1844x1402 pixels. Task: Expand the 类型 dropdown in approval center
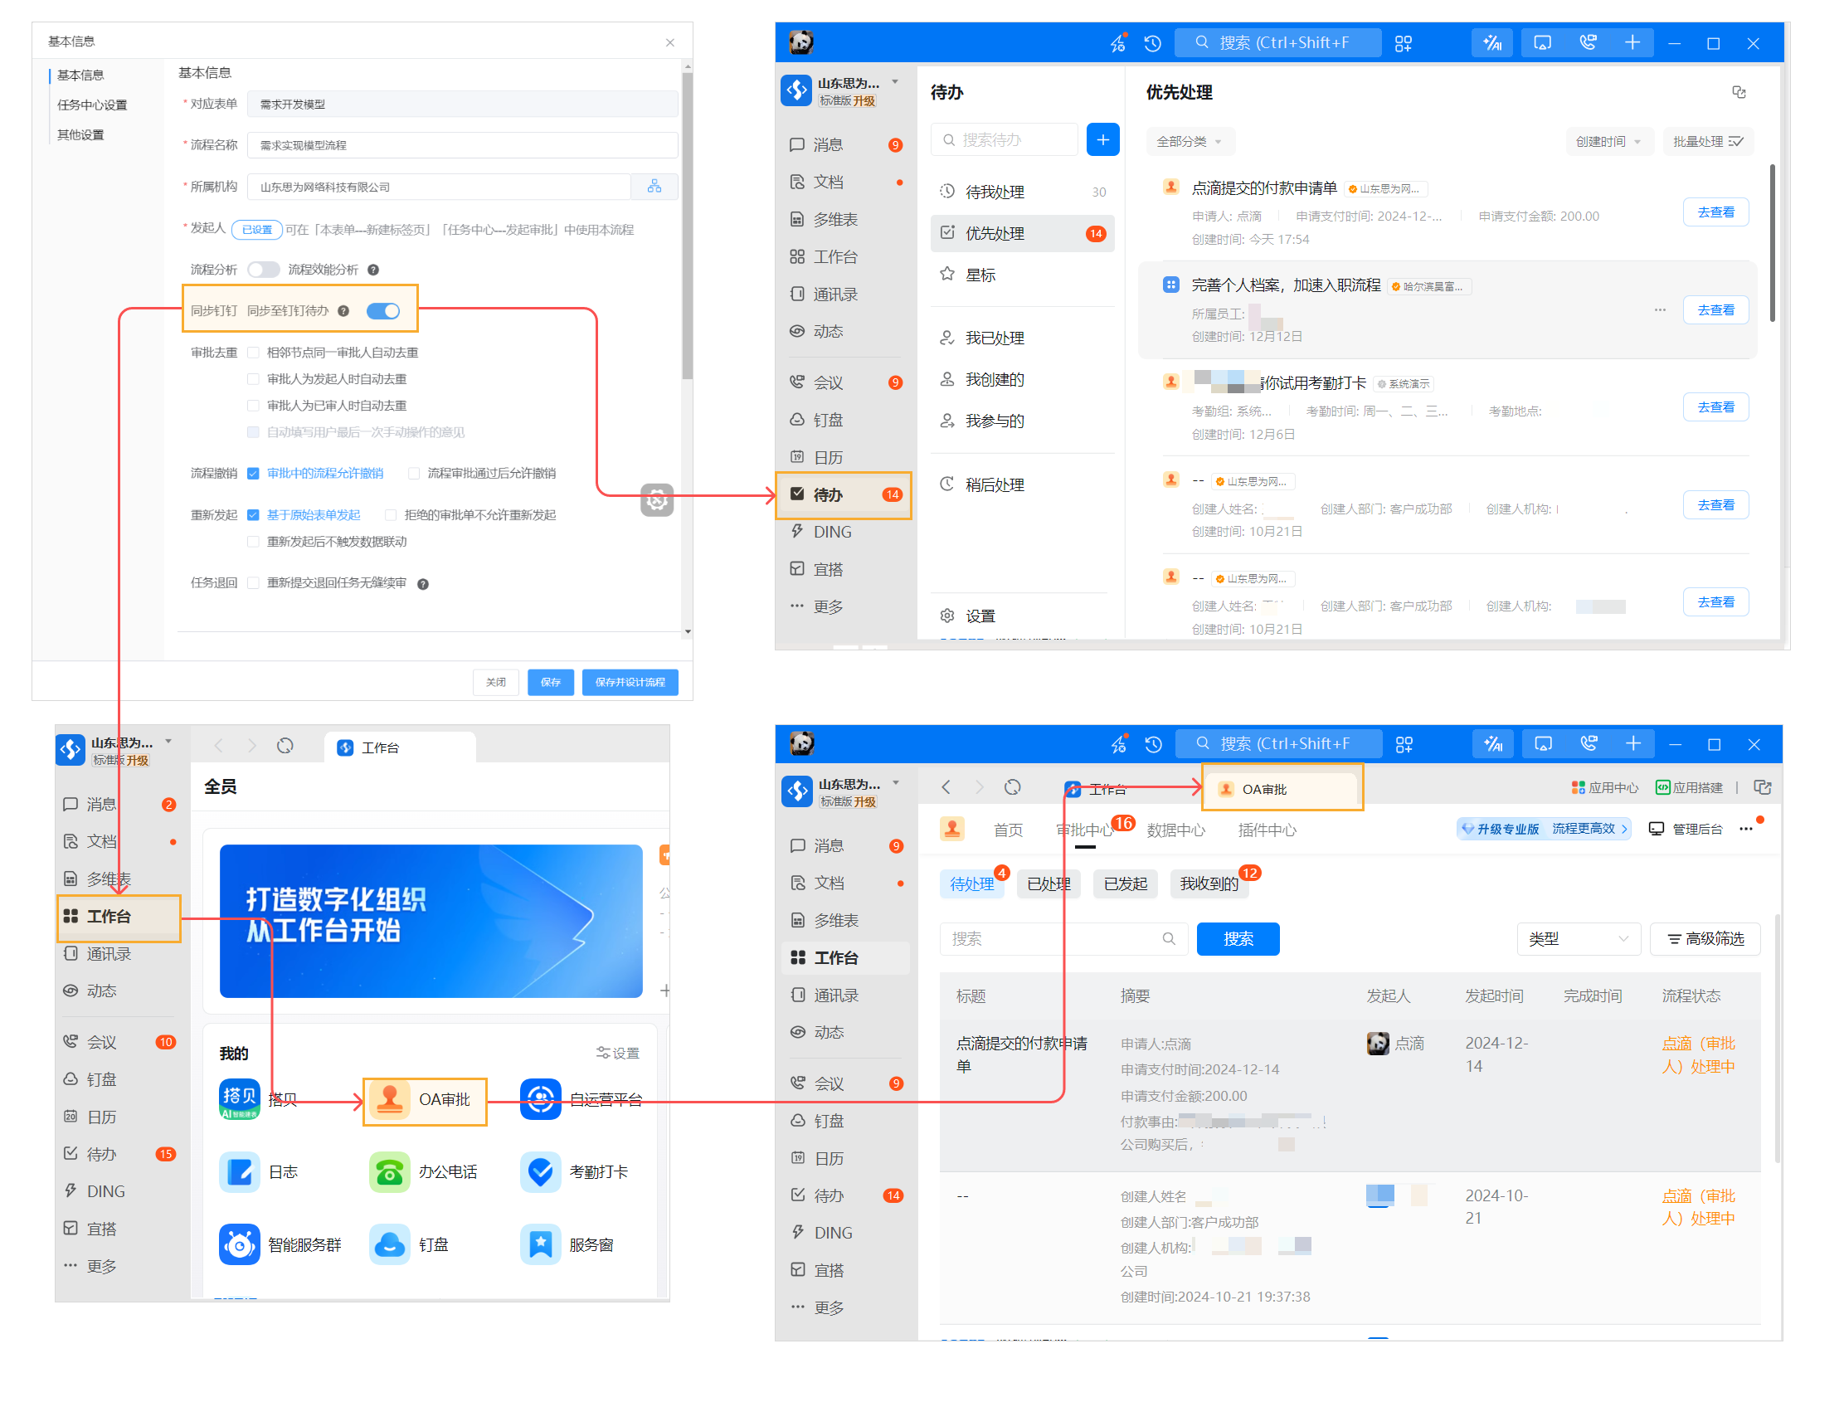1579,939
